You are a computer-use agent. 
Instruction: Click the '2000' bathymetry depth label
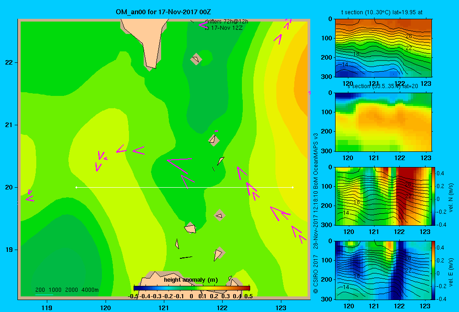[72, 290]
